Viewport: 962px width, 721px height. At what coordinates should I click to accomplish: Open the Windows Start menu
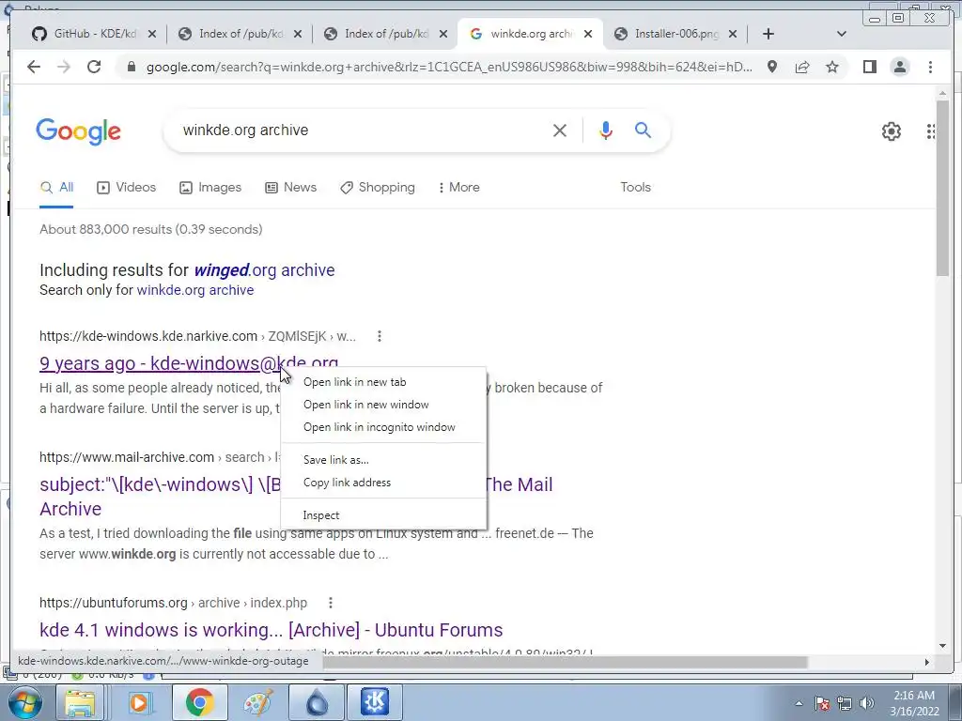(25, 702)
